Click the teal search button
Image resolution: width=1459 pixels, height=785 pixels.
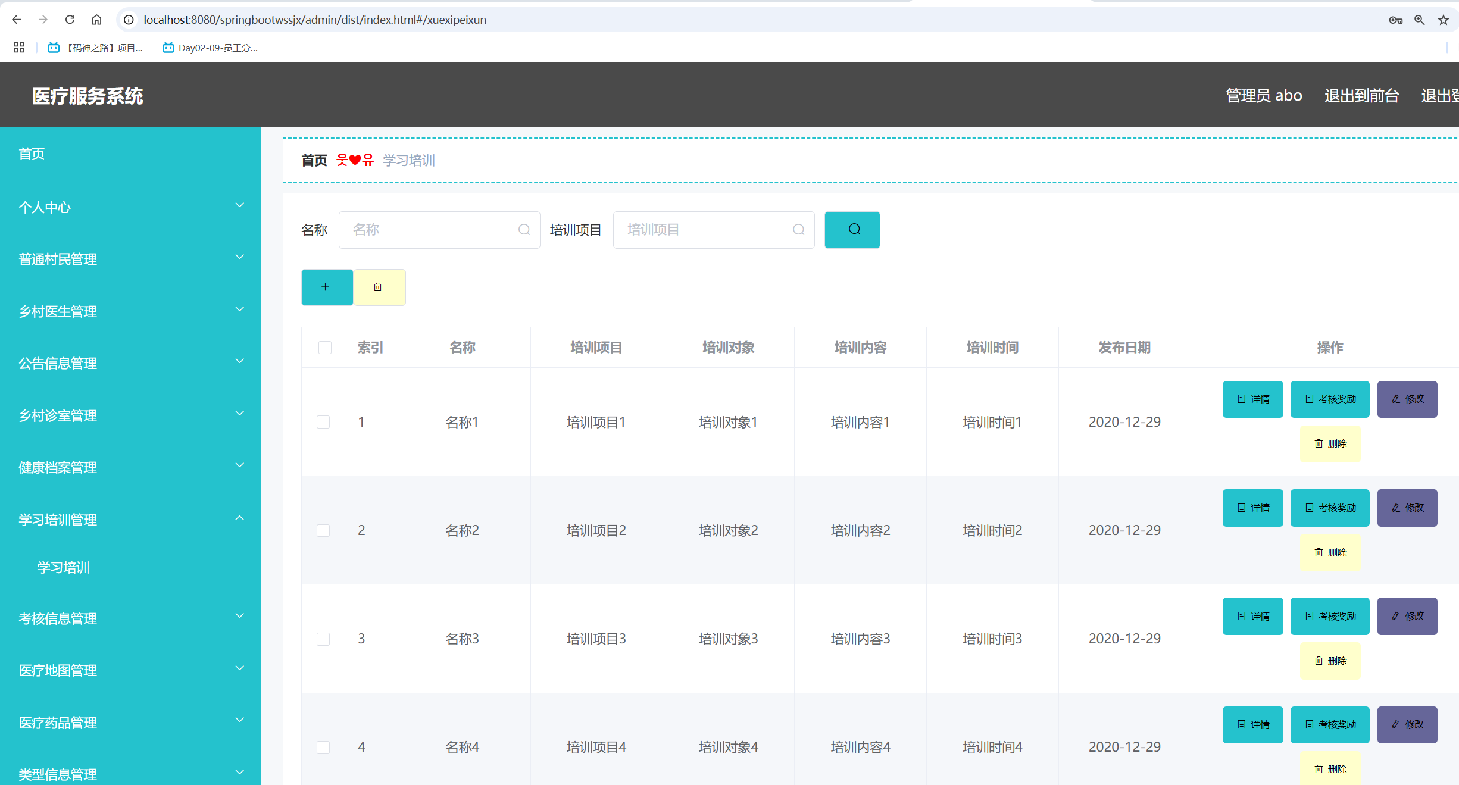point(852,230)
